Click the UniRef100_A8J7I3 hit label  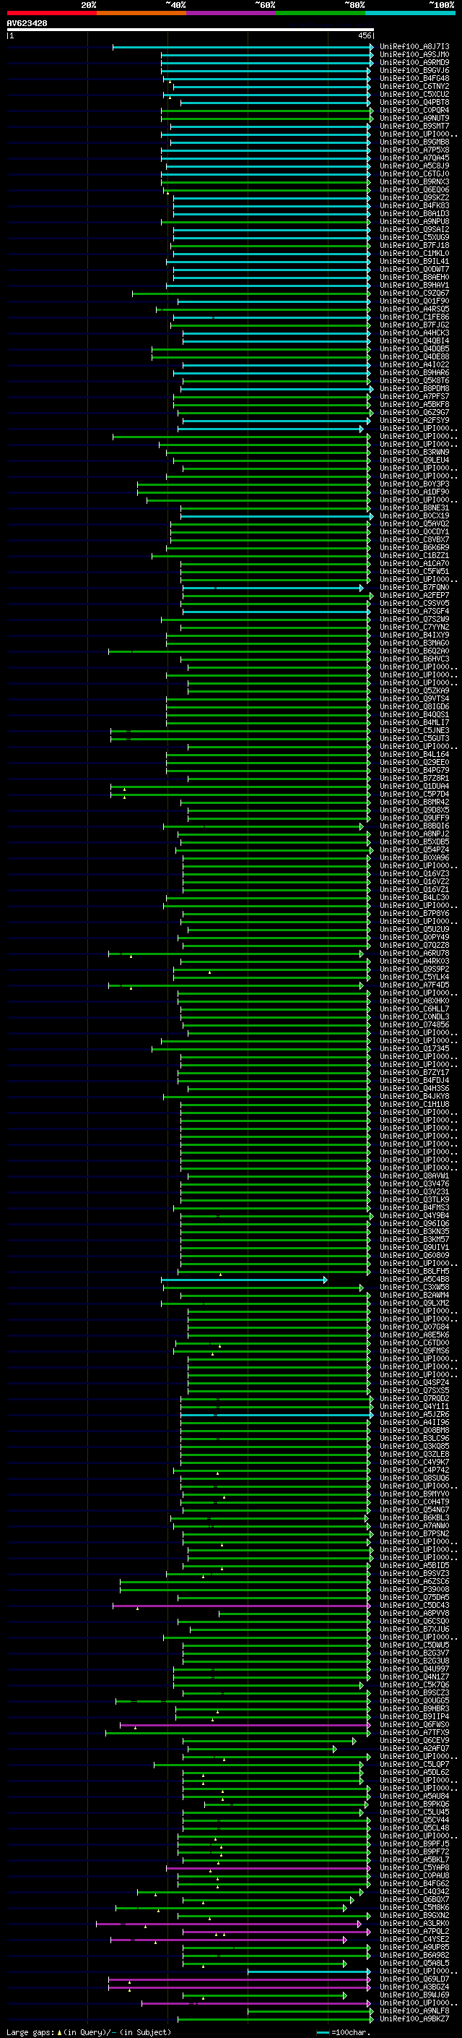pyautogui.click(x=414, y=47)
